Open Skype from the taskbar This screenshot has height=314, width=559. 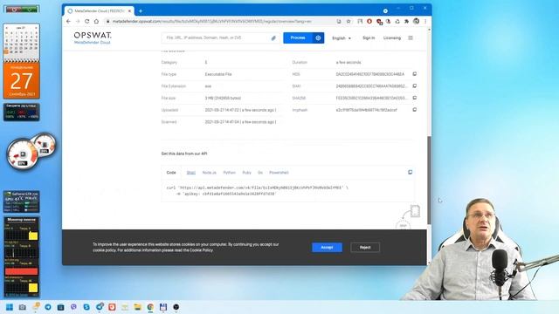[86, 307]
